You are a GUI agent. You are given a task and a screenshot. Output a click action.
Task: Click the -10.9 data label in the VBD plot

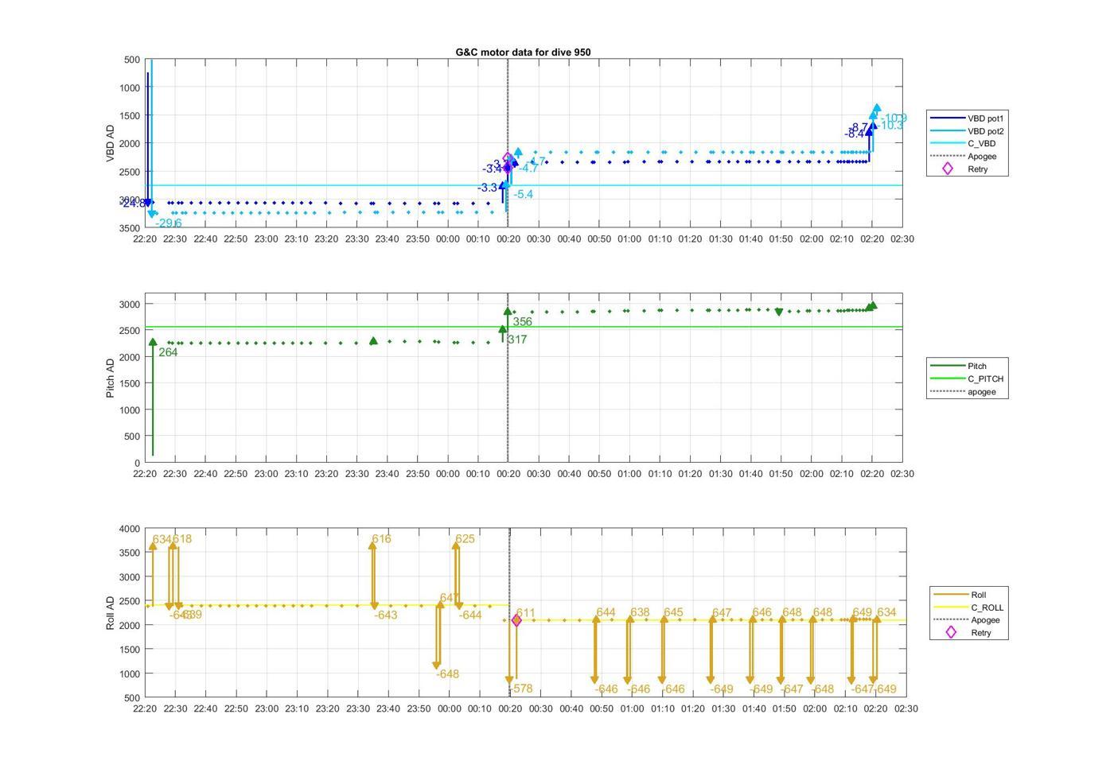point(894,118)
